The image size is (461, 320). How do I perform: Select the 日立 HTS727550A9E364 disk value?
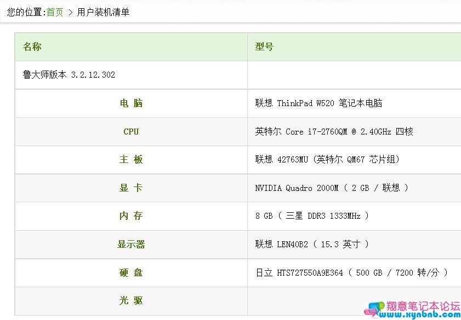pos(351,273)
